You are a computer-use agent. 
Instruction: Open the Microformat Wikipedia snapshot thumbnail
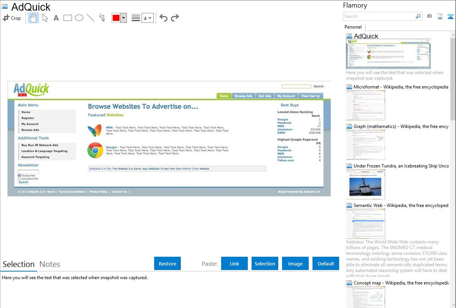(365, 105)
